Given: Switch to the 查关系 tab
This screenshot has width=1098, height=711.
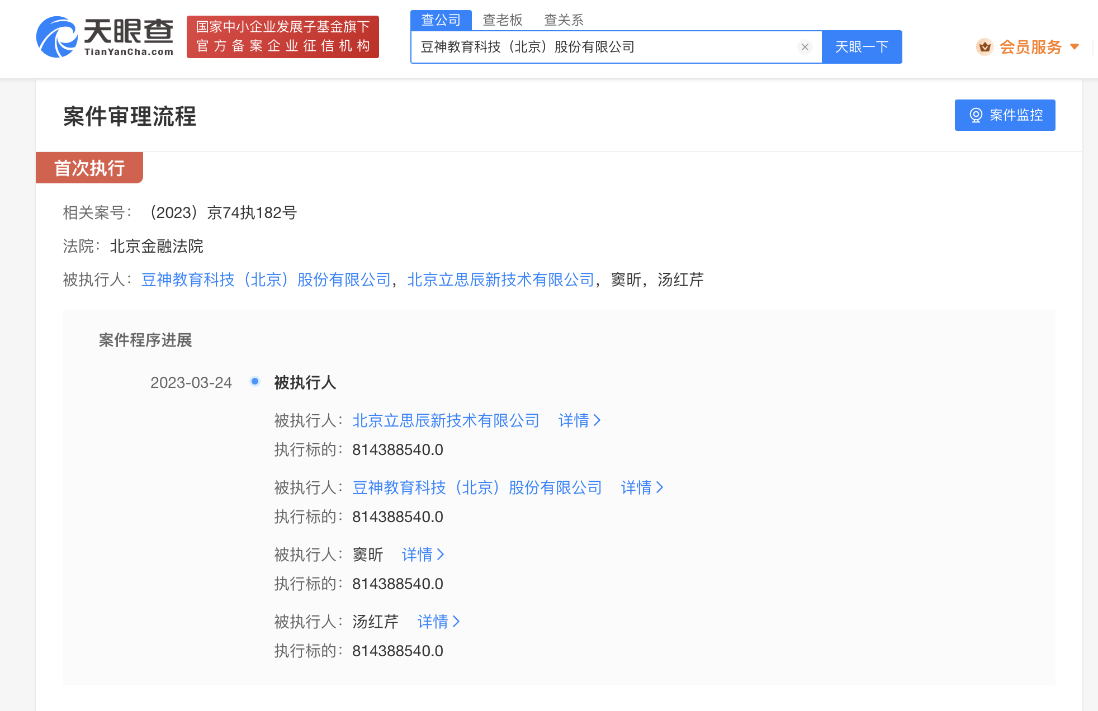Looking at the screenshot, I should (x=564, y=20).
